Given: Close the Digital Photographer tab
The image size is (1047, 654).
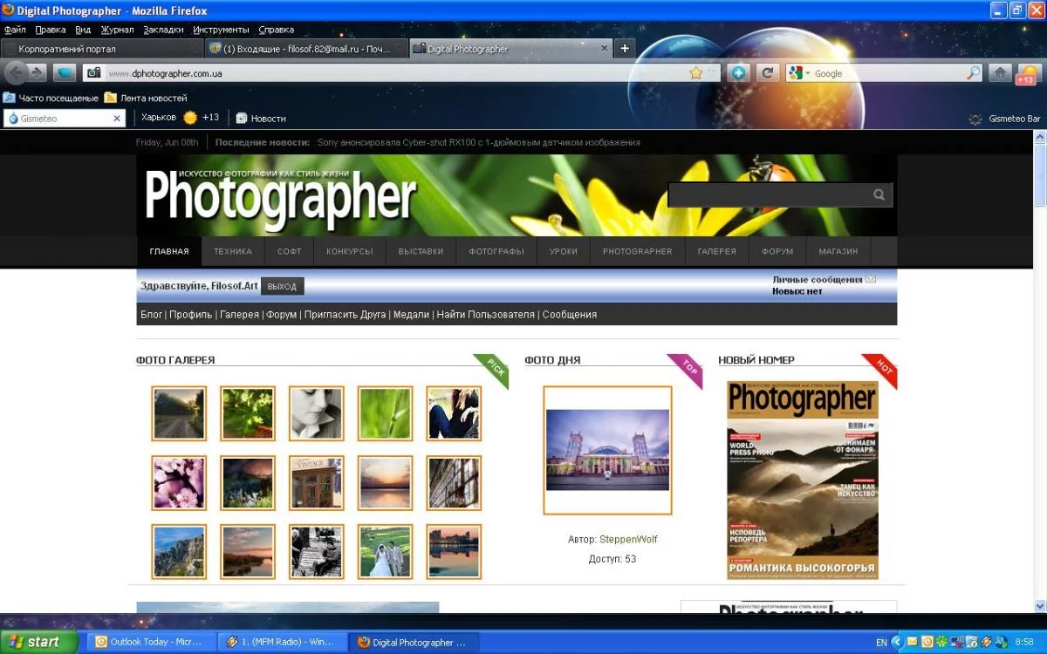Looking at the screenshot, I should (602, 49).
